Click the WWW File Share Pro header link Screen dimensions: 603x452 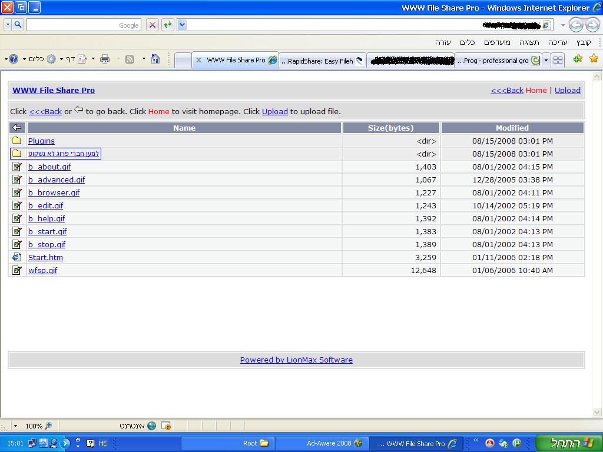(54, 90)
